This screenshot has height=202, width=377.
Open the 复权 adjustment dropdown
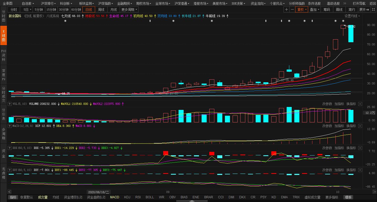point(302,10)
